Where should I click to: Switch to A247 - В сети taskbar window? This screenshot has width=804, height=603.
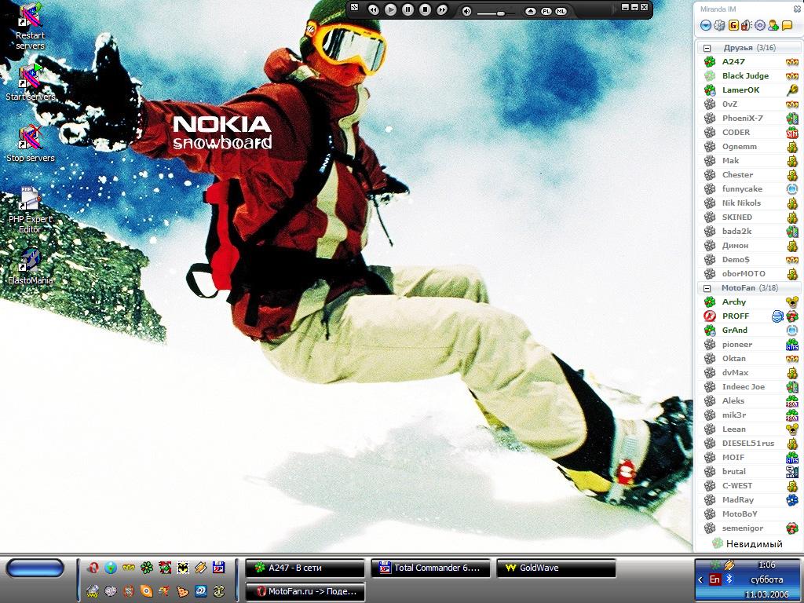tap(305, 568)
